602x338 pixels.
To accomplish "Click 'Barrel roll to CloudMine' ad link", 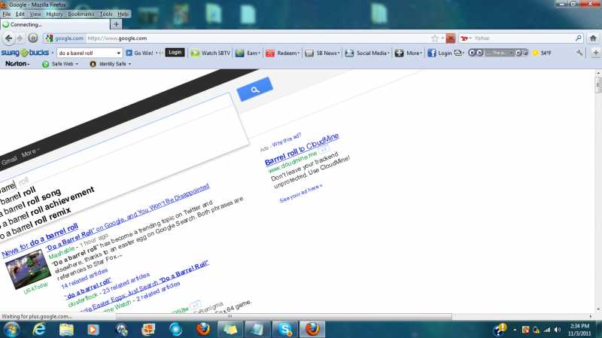I will point(302,149).
